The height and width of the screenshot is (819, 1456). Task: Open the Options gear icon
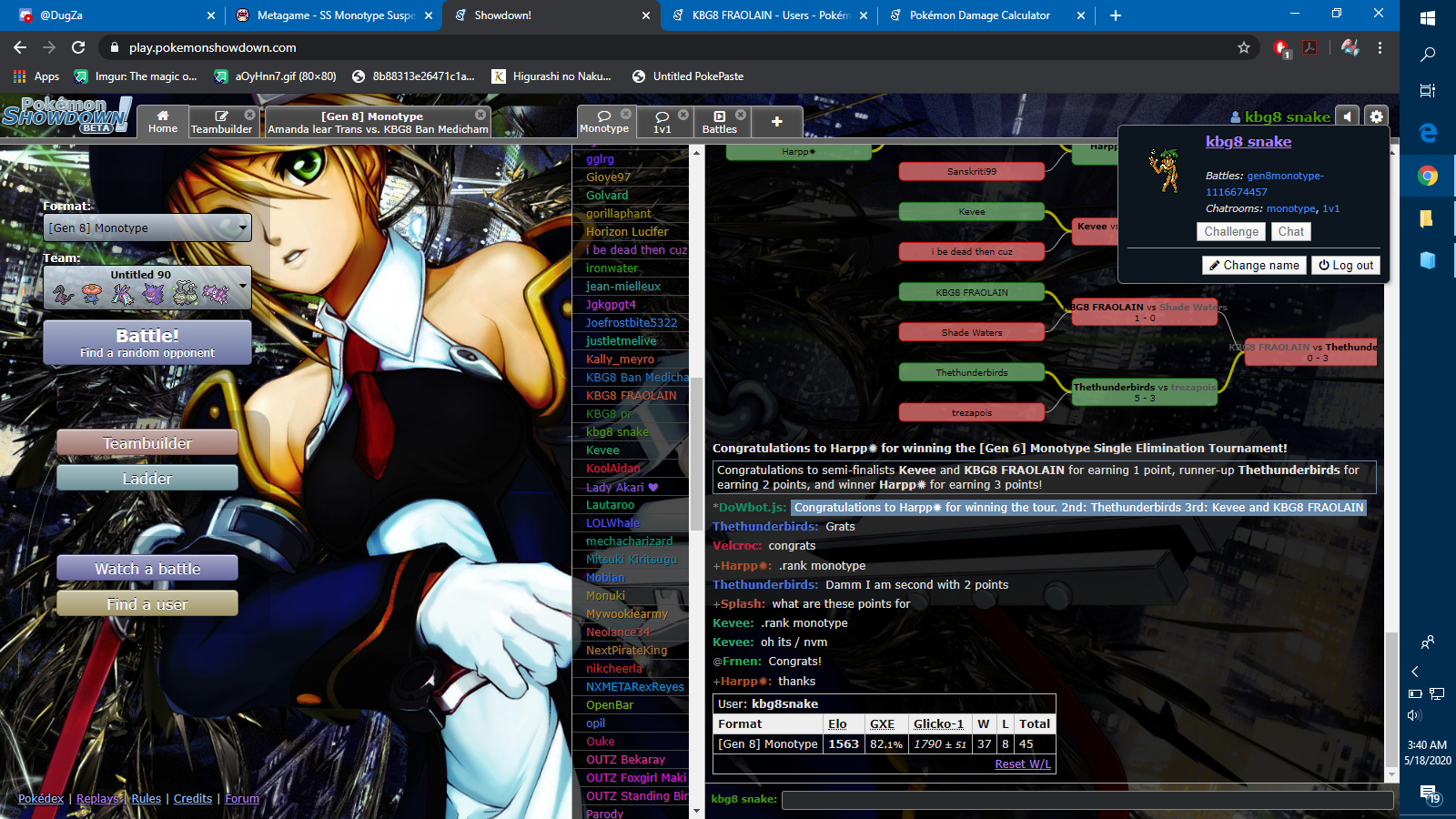click(1376, 116)
